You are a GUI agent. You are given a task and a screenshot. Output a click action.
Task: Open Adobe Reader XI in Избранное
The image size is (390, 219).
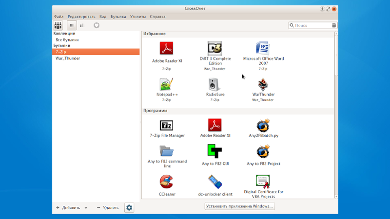167,48
